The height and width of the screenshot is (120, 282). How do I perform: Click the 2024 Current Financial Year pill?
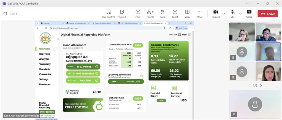click(x=138, y=45)
